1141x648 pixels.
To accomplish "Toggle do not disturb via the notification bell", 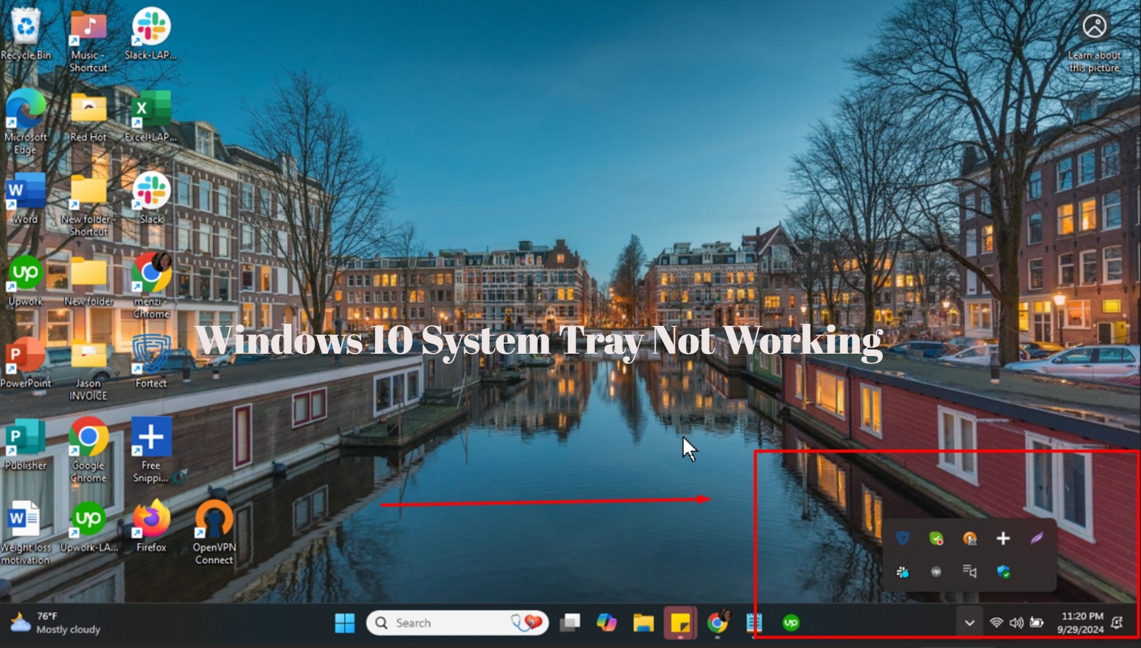I will [x=1118, y=623].
